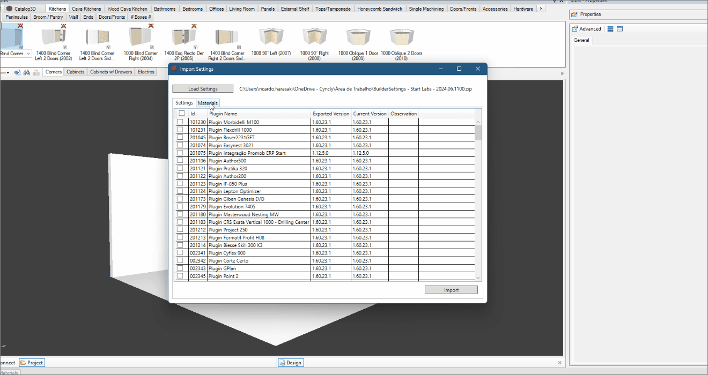Click the Load Settings button
This screenshot has width=708, height=375.
(x=203, y=89)
